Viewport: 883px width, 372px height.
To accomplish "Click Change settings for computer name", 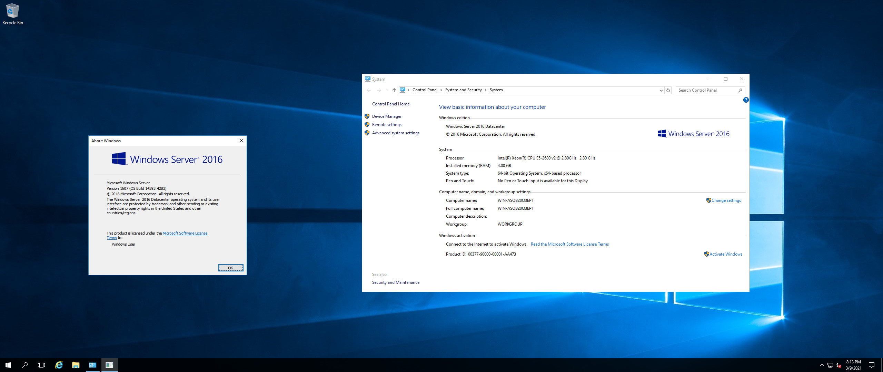I will coord(726,200).
